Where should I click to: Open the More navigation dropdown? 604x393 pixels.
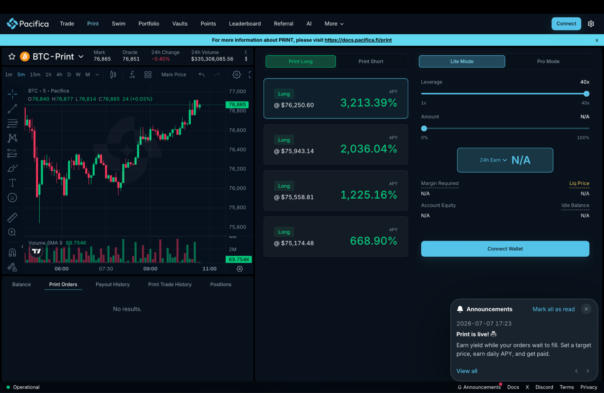334,24
